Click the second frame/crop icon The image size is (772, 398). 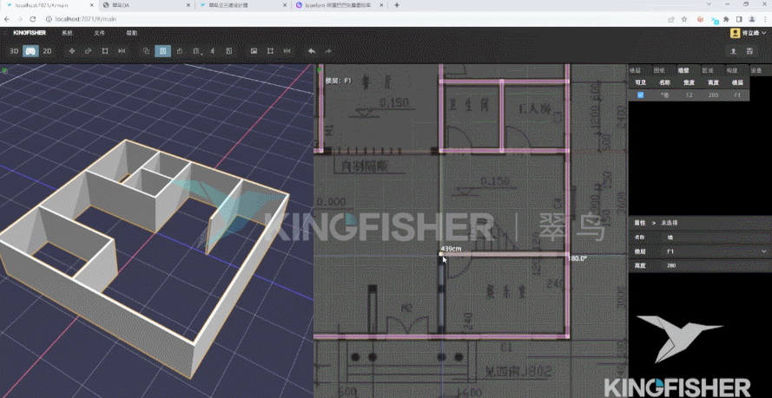270,51
